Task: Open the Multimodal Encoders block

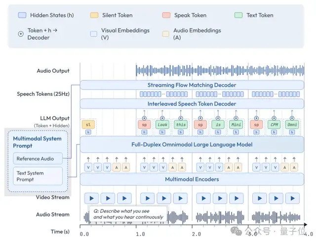Action: [x=192, y=179]
